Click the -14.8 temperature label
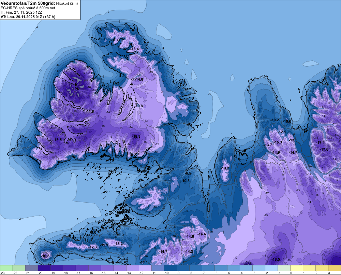The height and width of the screenshot is (275, 341). [x=139, y=79]
